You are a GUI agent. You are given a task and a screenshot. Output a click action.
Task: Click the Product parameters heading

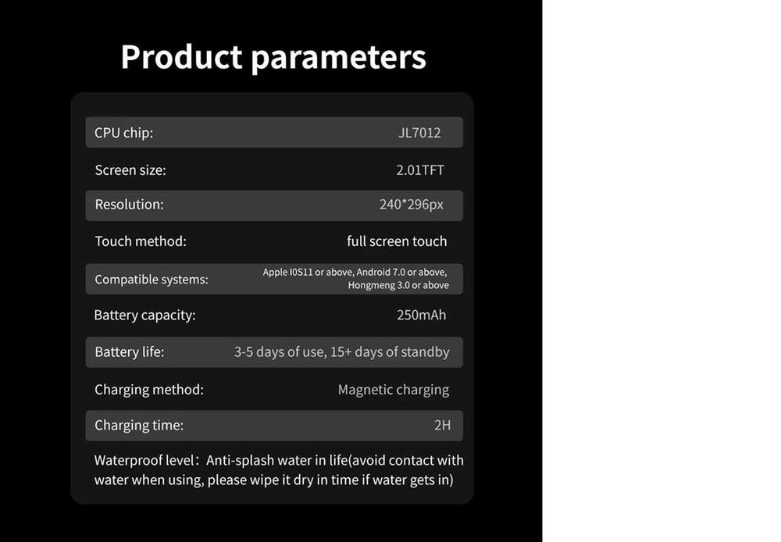273,58
